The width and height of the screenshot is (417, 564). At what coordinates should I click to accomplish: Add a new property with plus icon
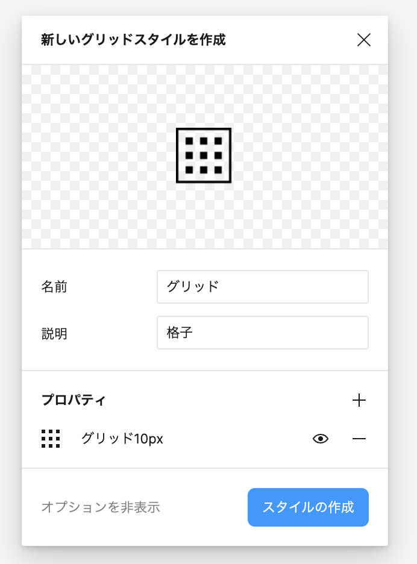359,400
